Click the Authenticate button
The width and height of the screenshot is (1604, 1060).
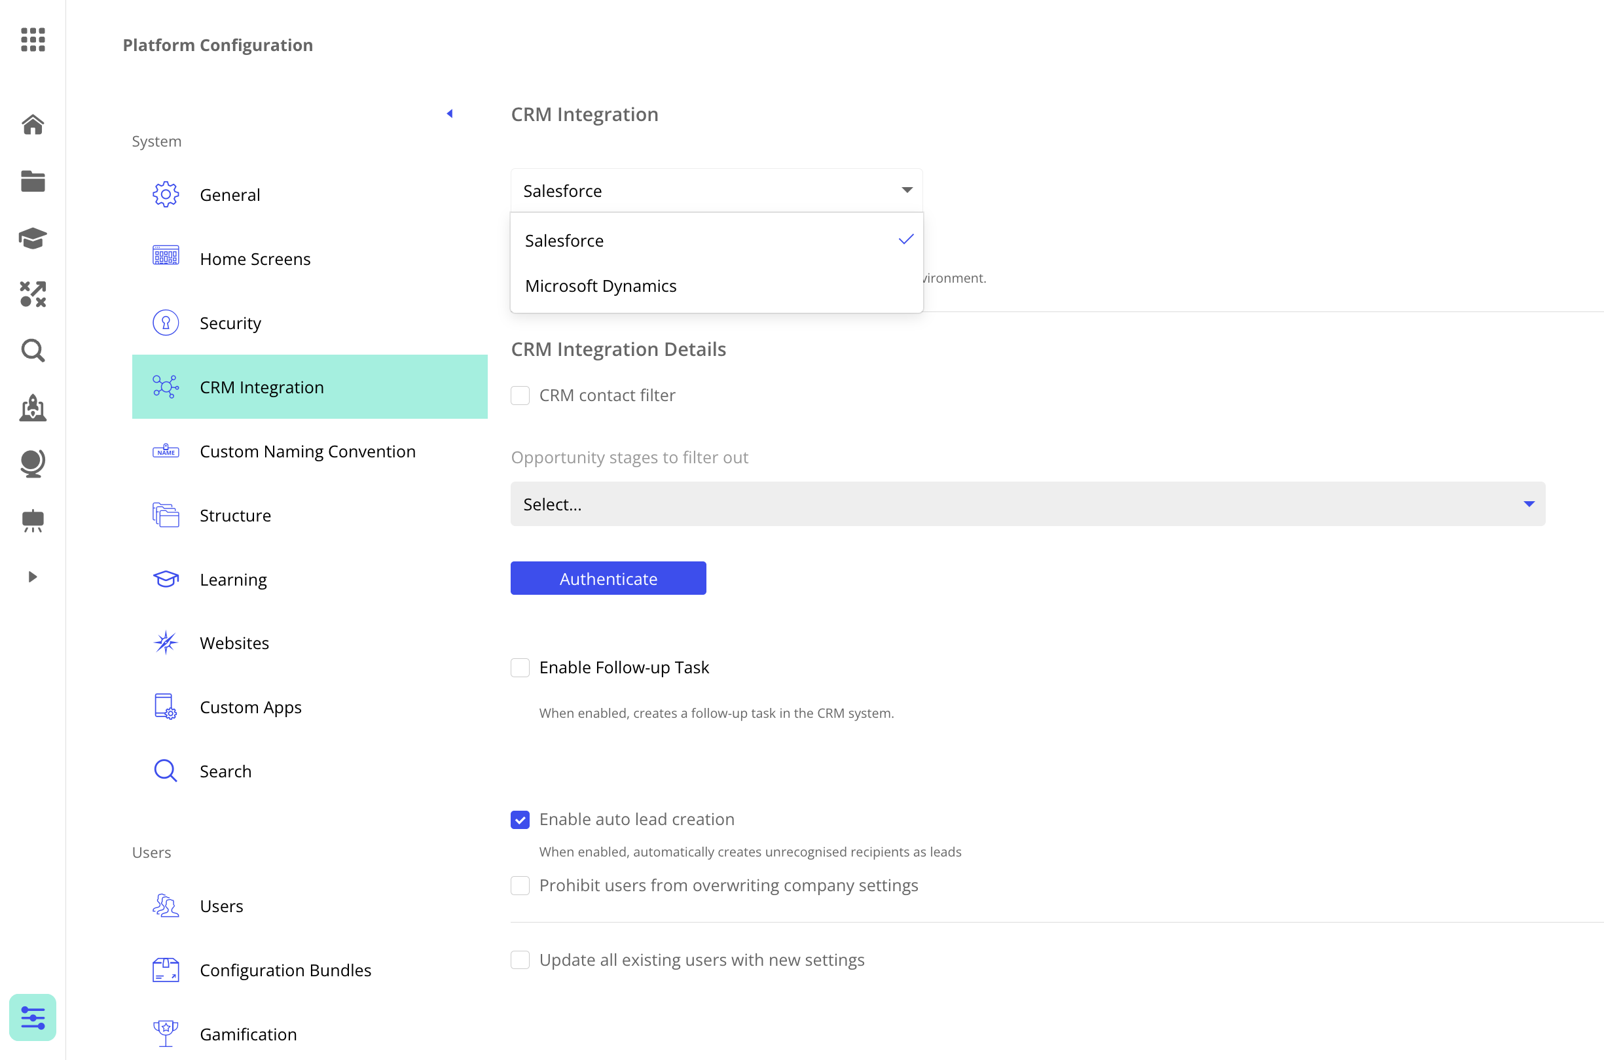point(608,578)
